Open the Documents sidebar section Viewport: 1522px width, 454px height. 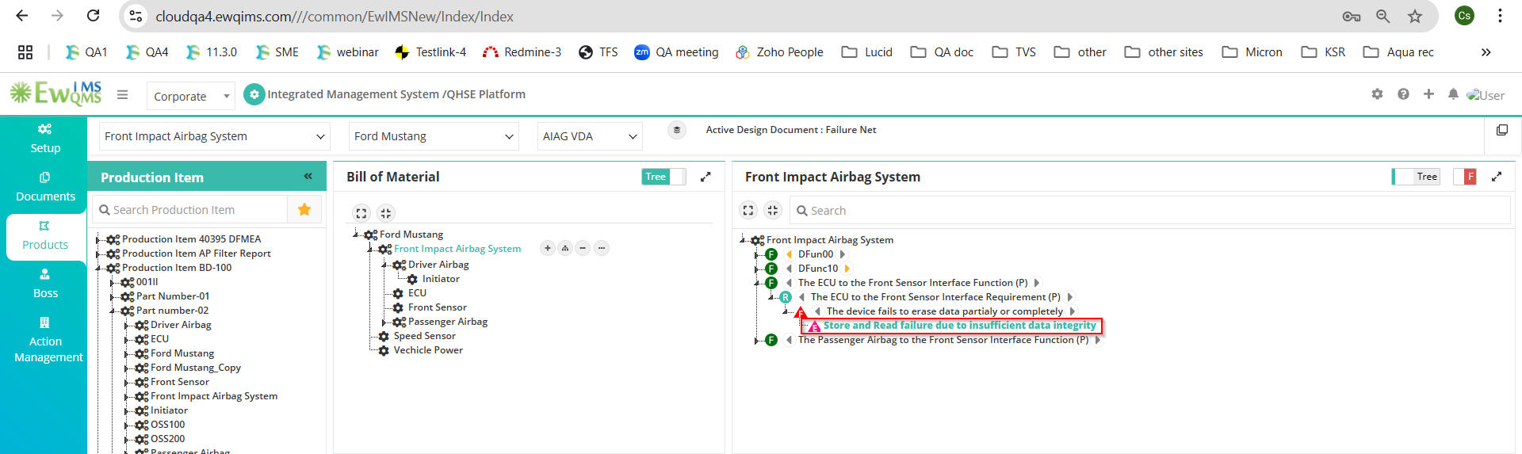45,187
